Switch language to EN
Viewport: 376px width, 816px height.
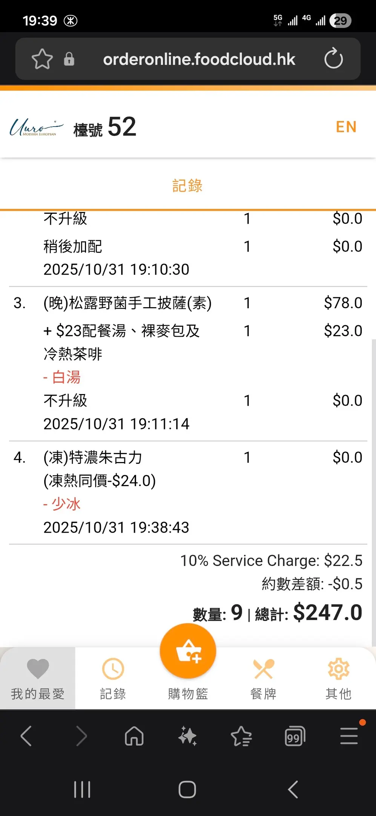346,127
